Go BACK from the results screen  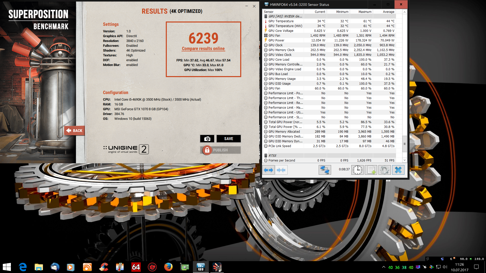coord(74,130)
